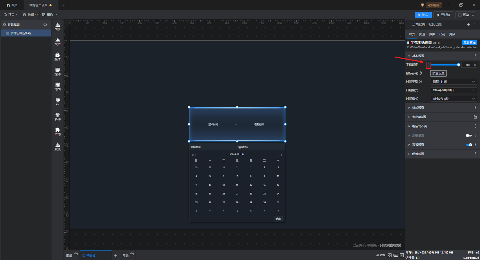Open the 3D components icon

pyautogui.click(x=57, y=101)
